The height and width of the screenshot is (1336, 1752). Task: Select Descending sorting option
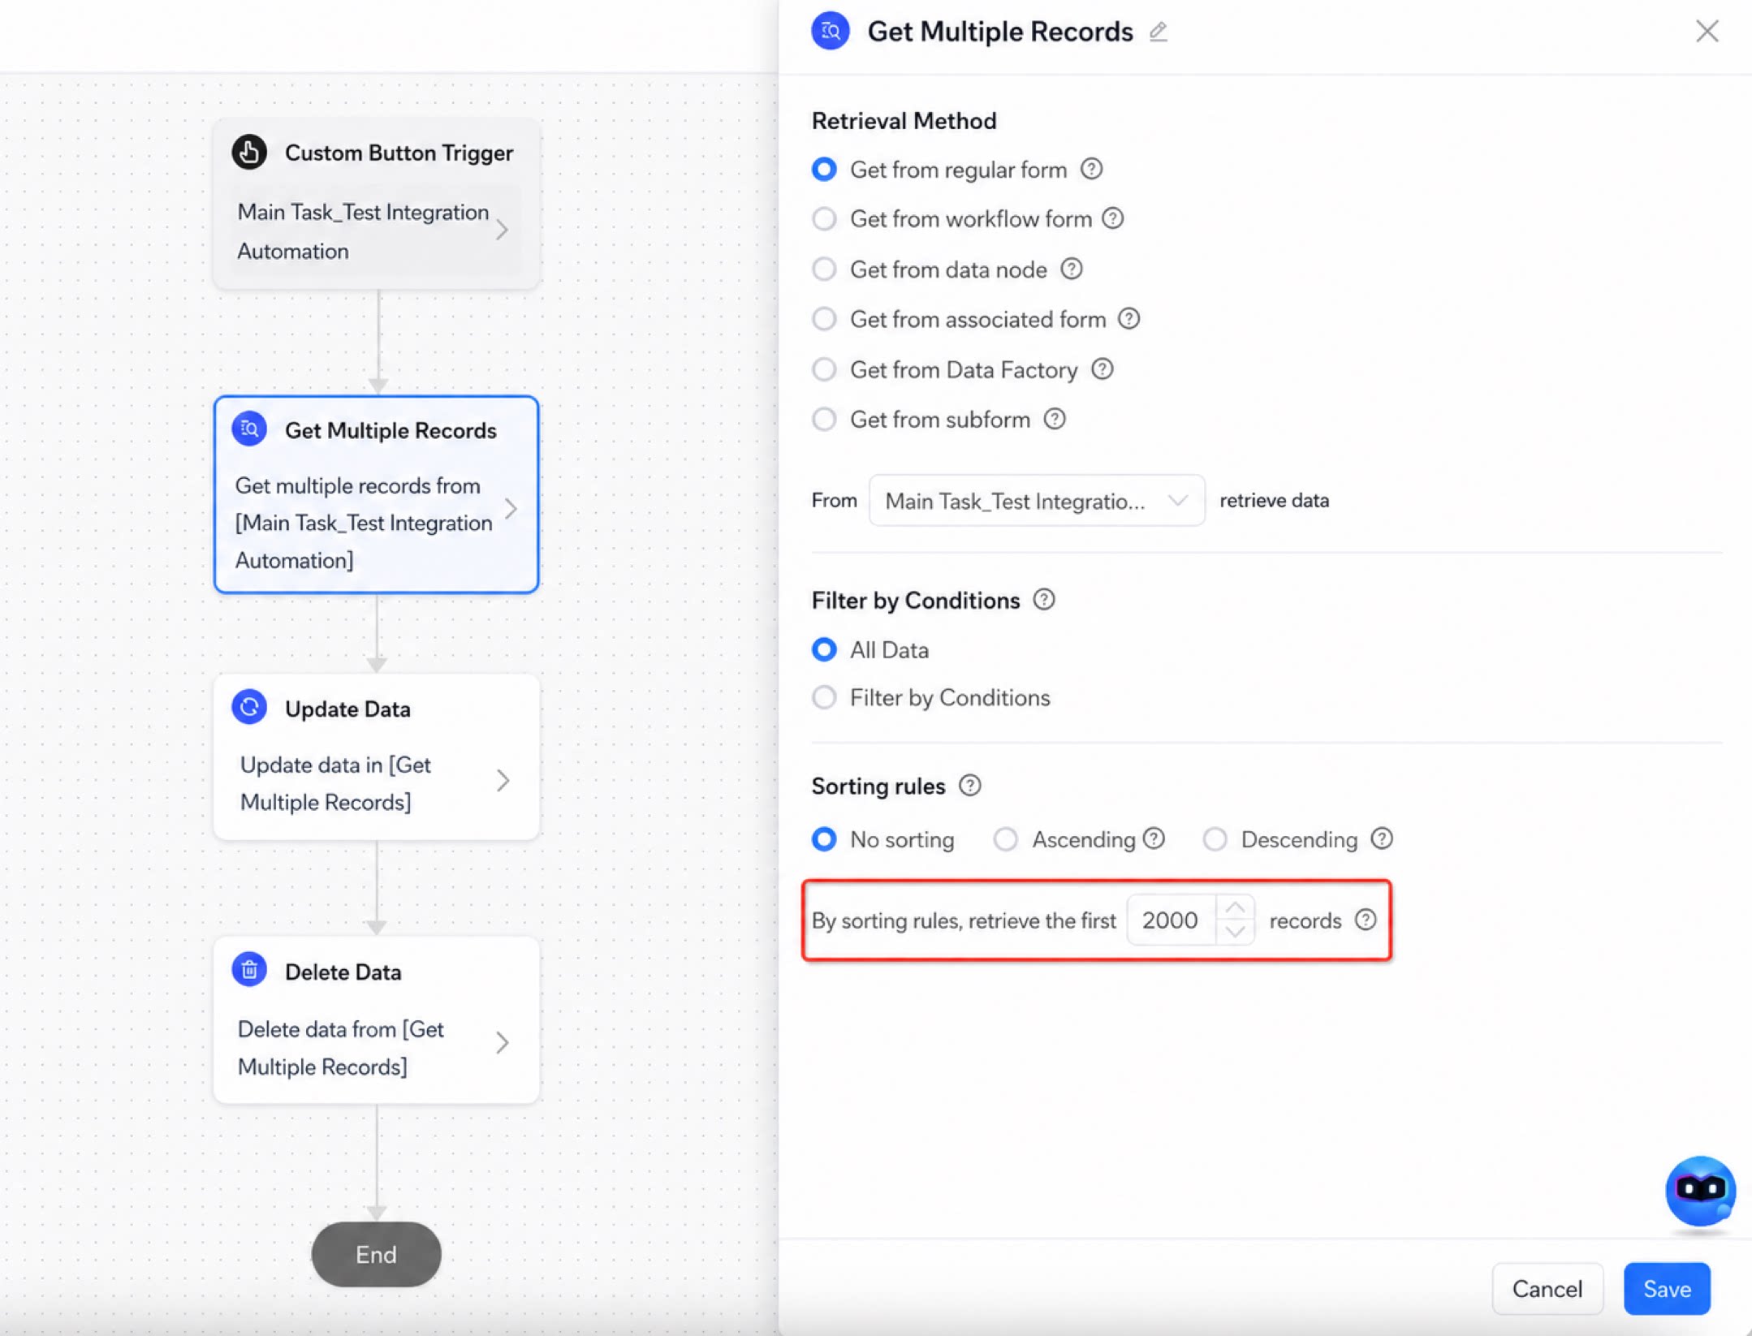click(1215, 839)
